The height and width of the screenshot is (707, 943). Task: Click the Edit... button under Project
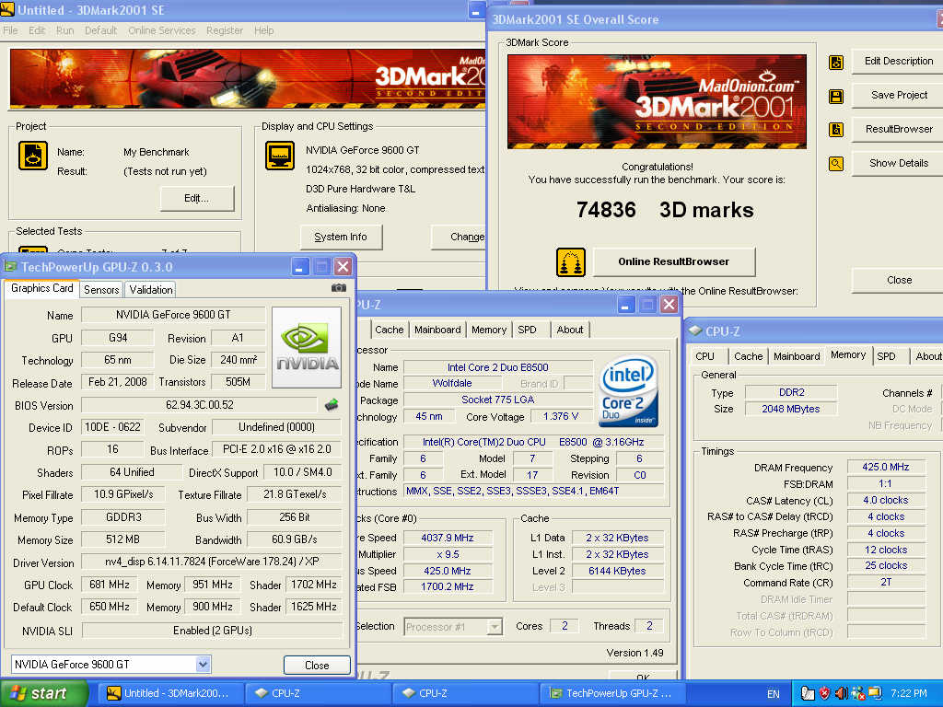[x=197, y=199]
